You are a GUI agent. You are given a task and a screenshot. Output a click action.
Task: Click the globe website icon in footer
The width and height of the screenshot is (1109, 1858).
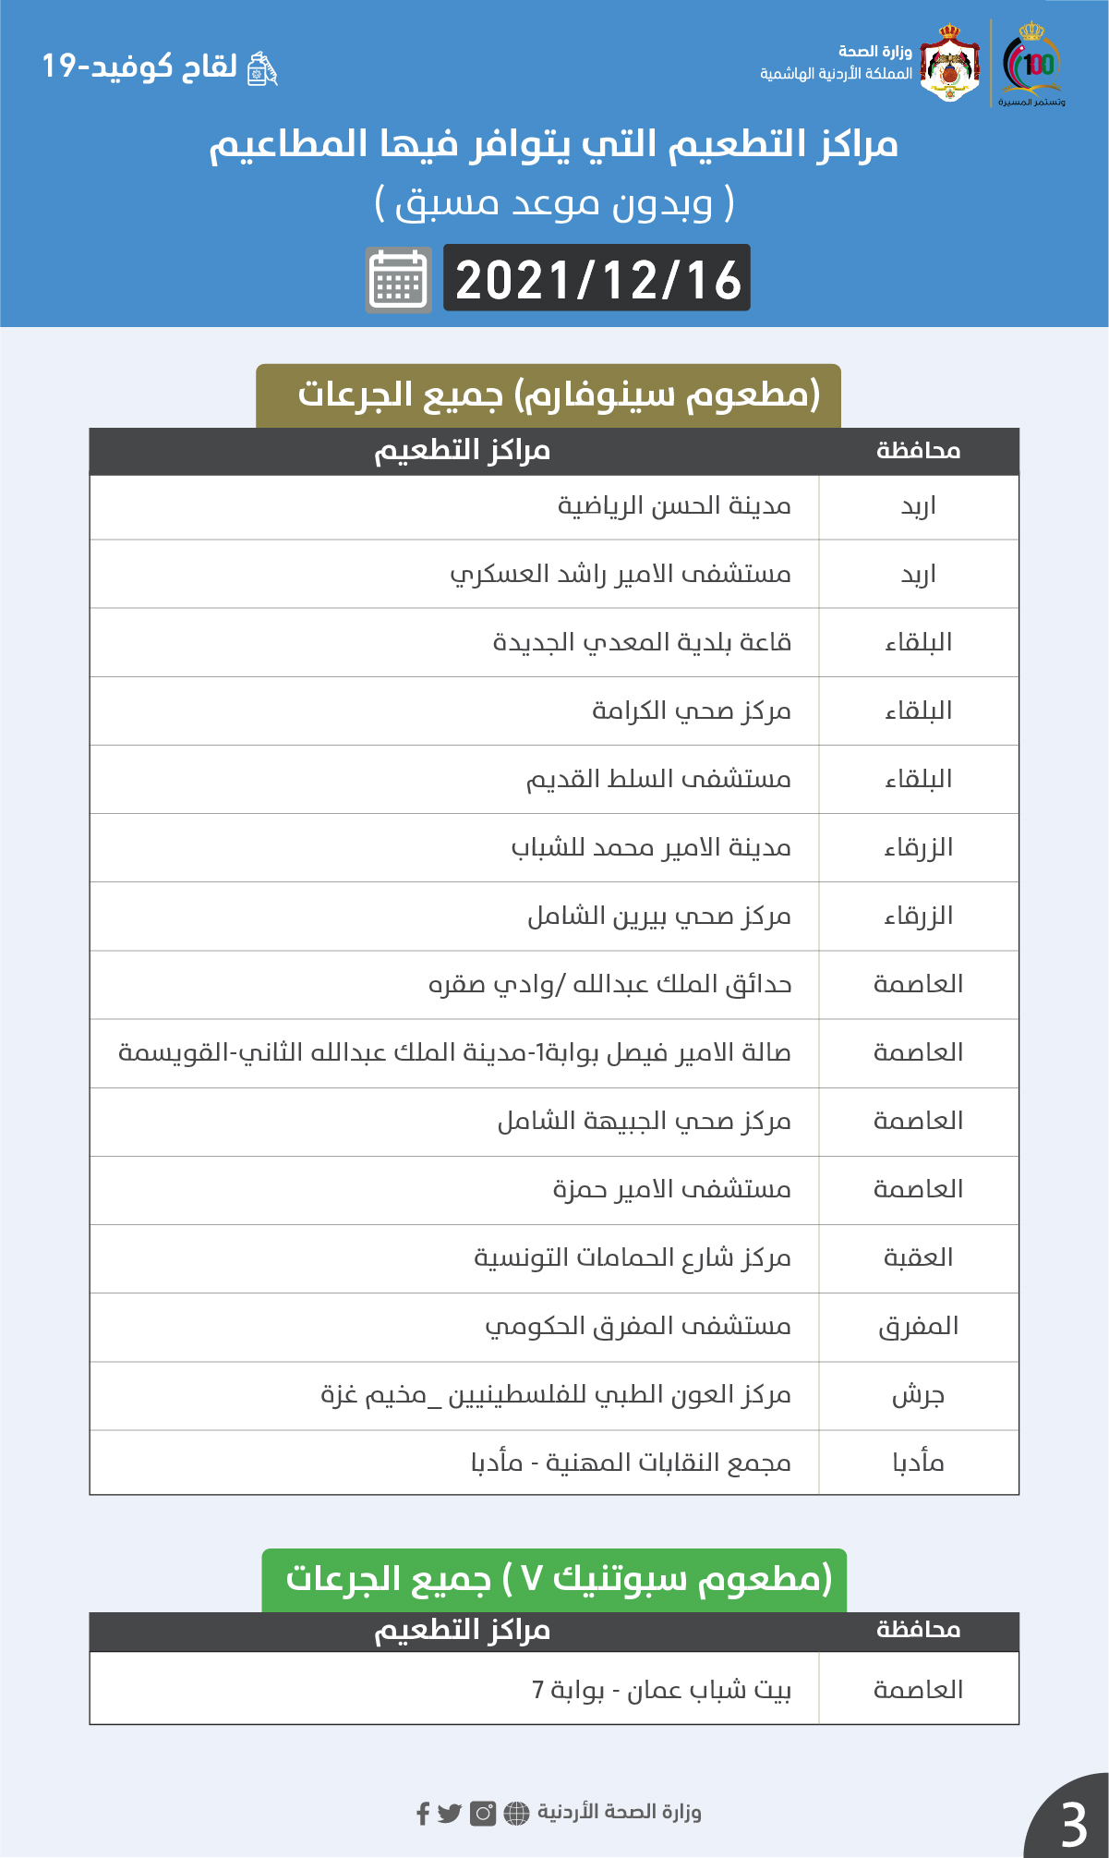click(x=516, y=1813)
